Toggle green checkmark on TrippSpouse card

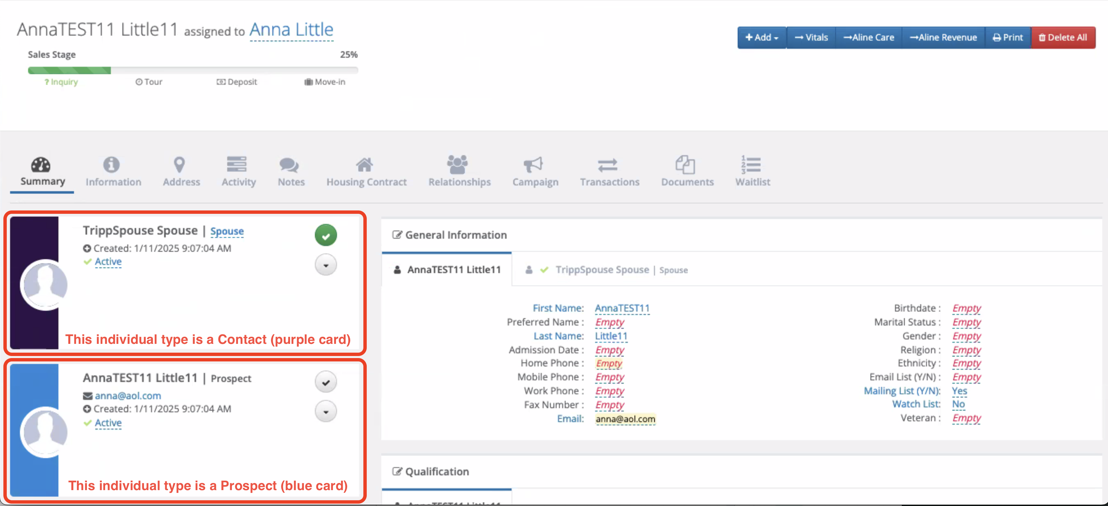point(326,235)
